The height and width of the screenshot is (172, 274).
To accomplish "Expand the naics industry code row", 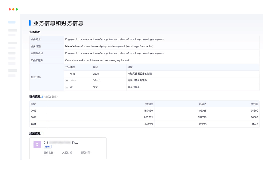I will coord(67,80).
